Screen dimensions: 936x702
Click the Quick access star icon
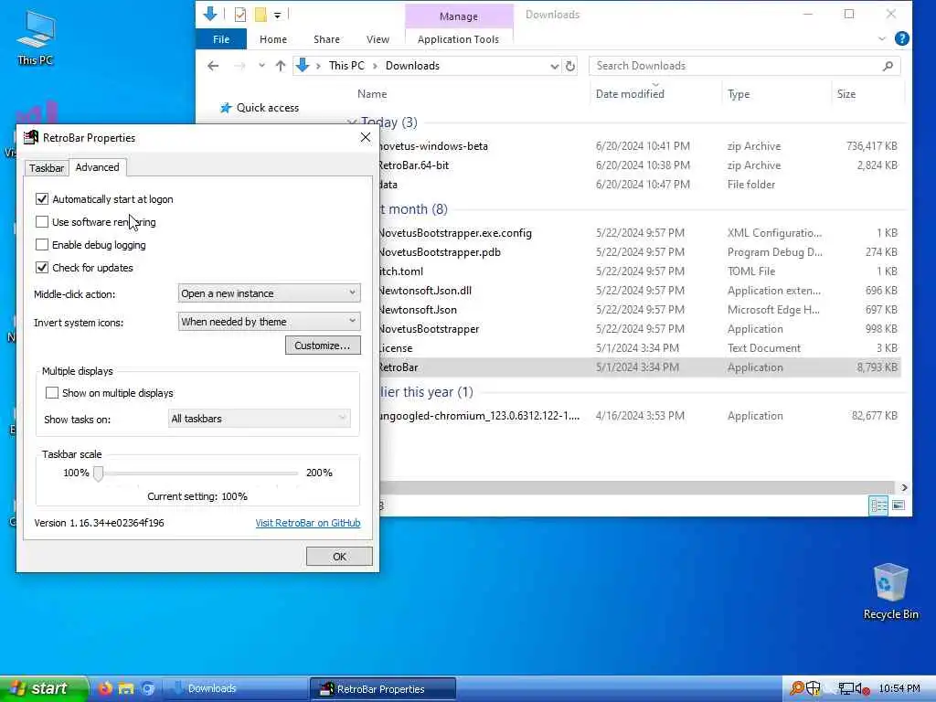tap(226, 108)
